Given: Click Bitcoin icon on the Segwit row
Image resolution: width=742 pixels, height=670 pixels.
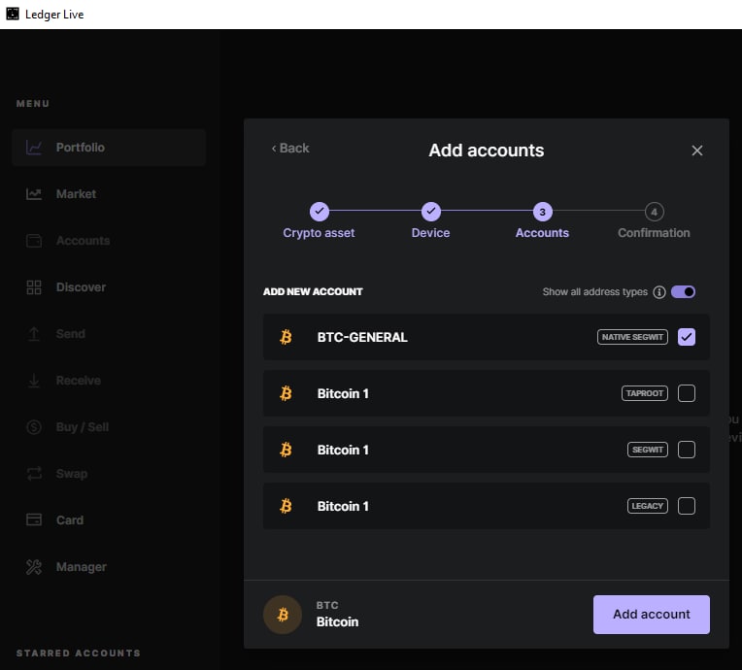Looking at the screenshot, I should click(x=286, y=450).
